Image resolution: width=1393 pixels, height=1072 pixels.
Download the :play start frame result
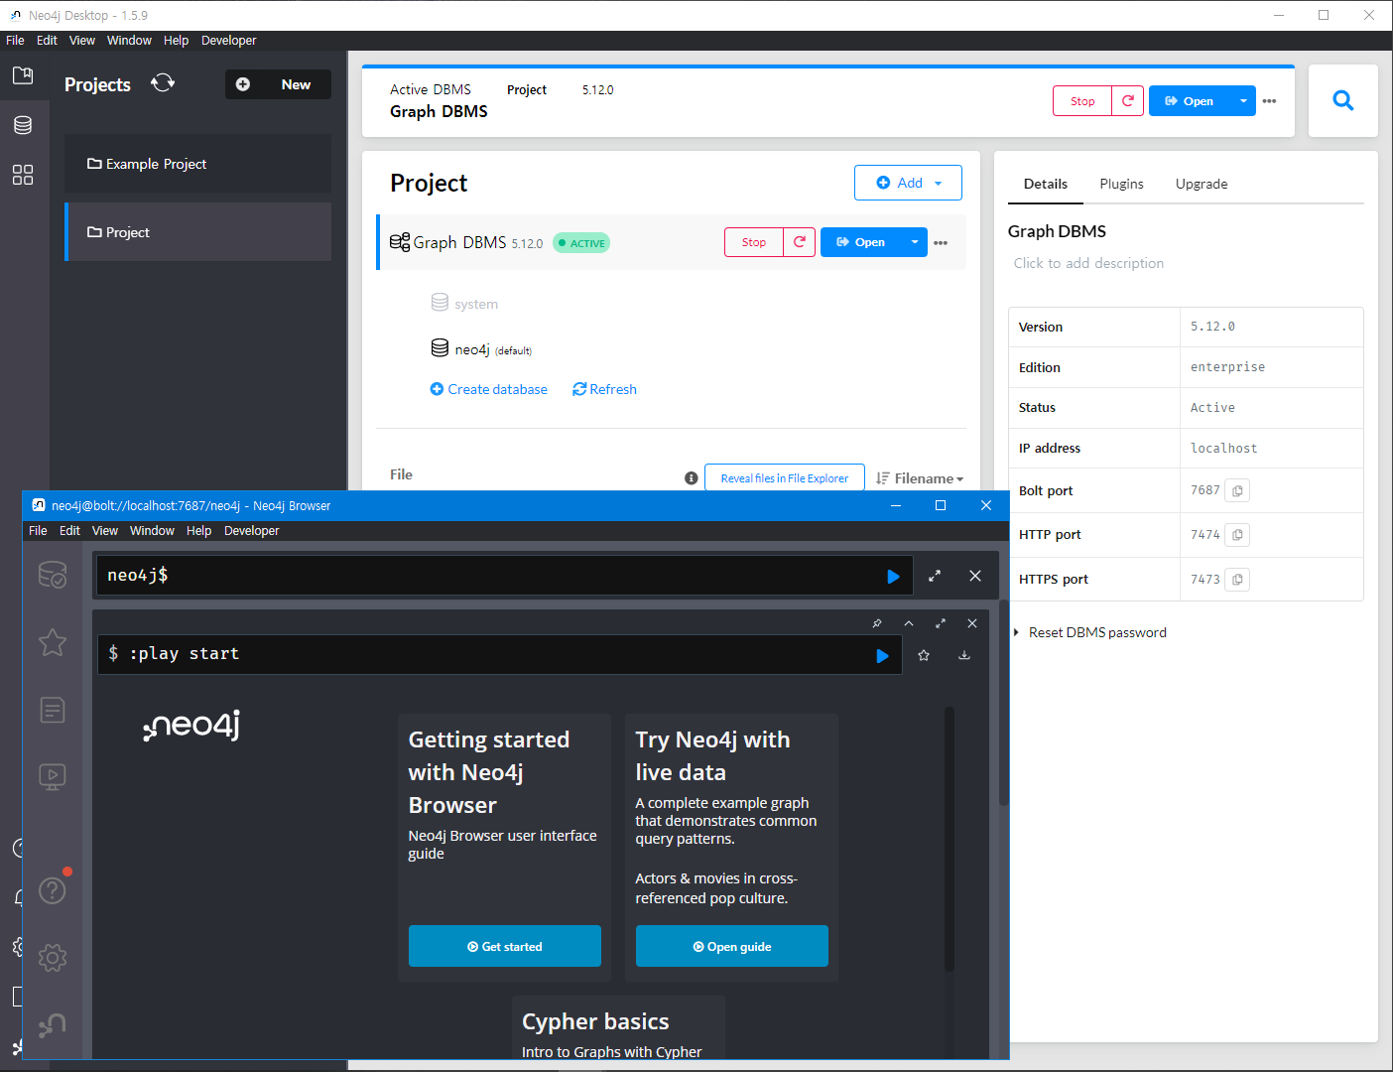[964, 655]
